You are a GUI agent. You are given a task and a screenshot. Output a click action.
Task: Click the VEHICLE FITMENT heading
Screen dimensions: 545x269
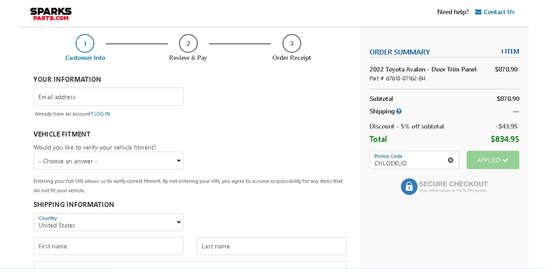62,134
